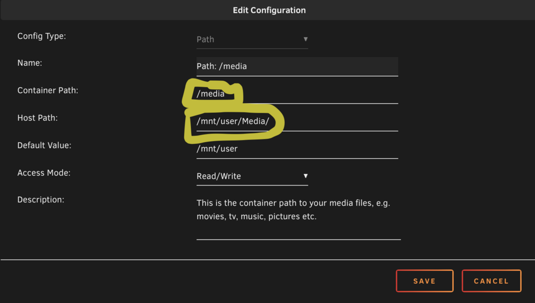Click the Description: label
The image size is (535, 303).
click(41, 200)
